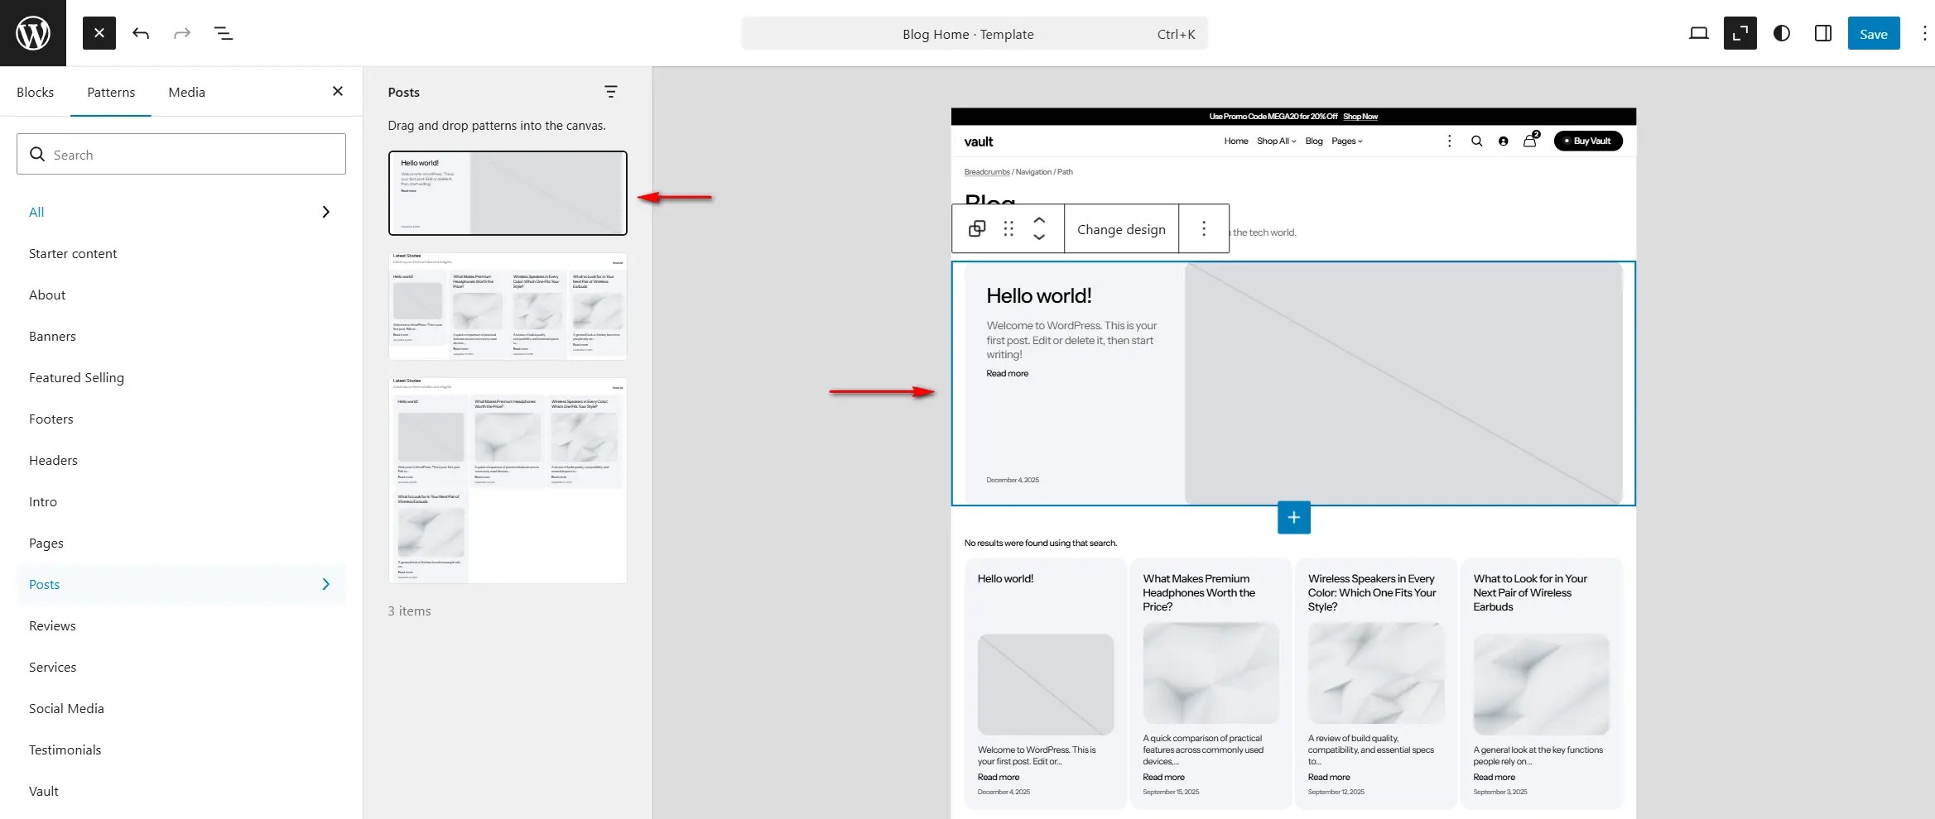Select the About pattern category
The height and width of the screenshot is (819, 1935).
(x=181, y=295)
